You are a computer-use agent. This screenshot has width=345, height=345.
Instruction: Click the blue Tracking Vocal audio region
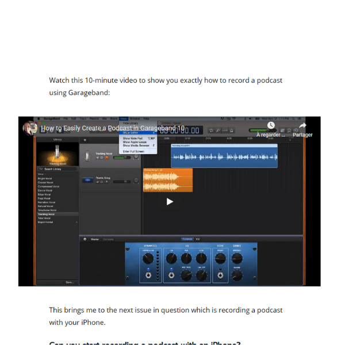(x=224, y=156)
